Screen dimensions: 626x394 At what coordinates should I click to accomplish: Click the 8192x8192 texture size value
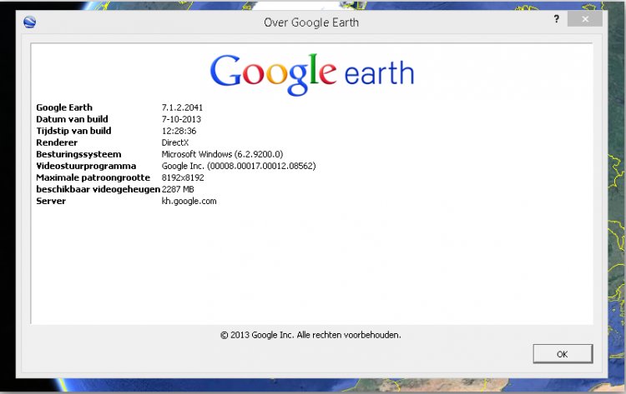click(183, 177)
